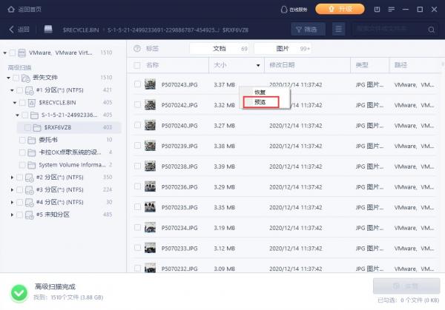Click the P5070239.JPG thumbnail
The image size is (445, 310).
coord(150,146)
